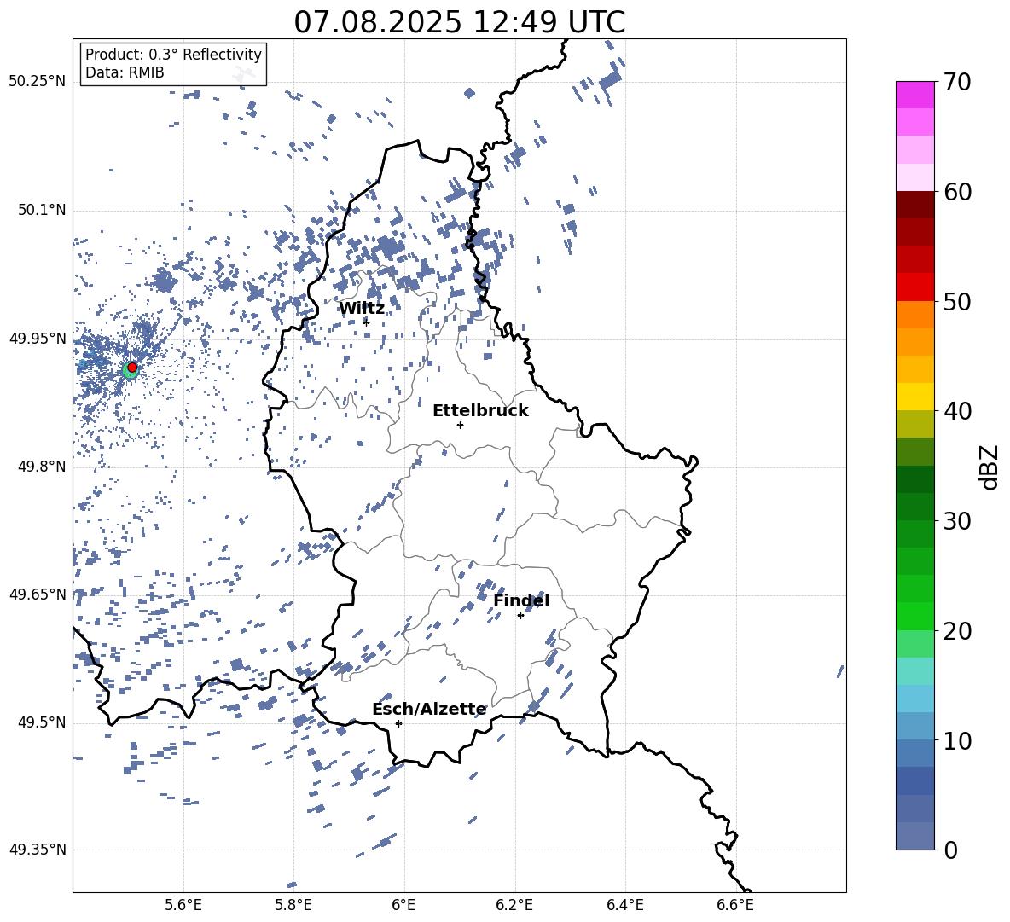The width and height of the screenshot is (1010, 922).
Task: Click the Esch/Alzette location cross marker
Action: click(x=398, y=723)
